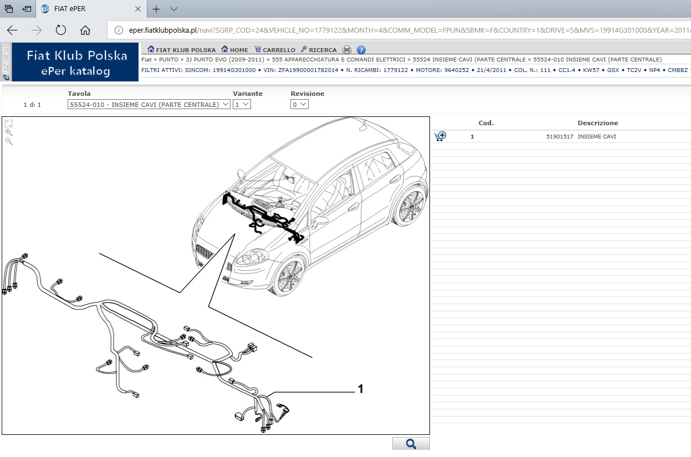This screenshot has width=691, height=457.
Task: Refresh the browser page
Action: 61,30
